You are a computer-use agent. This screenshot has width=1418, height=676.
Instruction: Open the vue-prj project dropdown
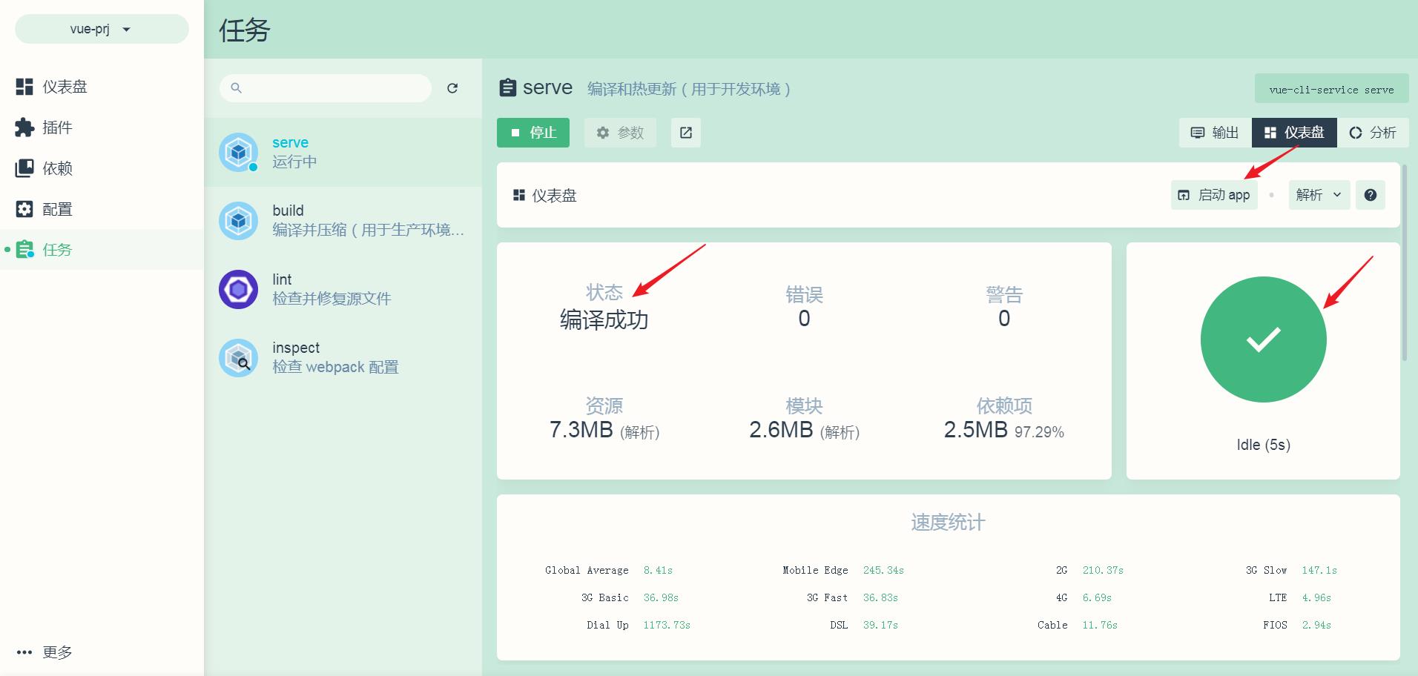102,29
